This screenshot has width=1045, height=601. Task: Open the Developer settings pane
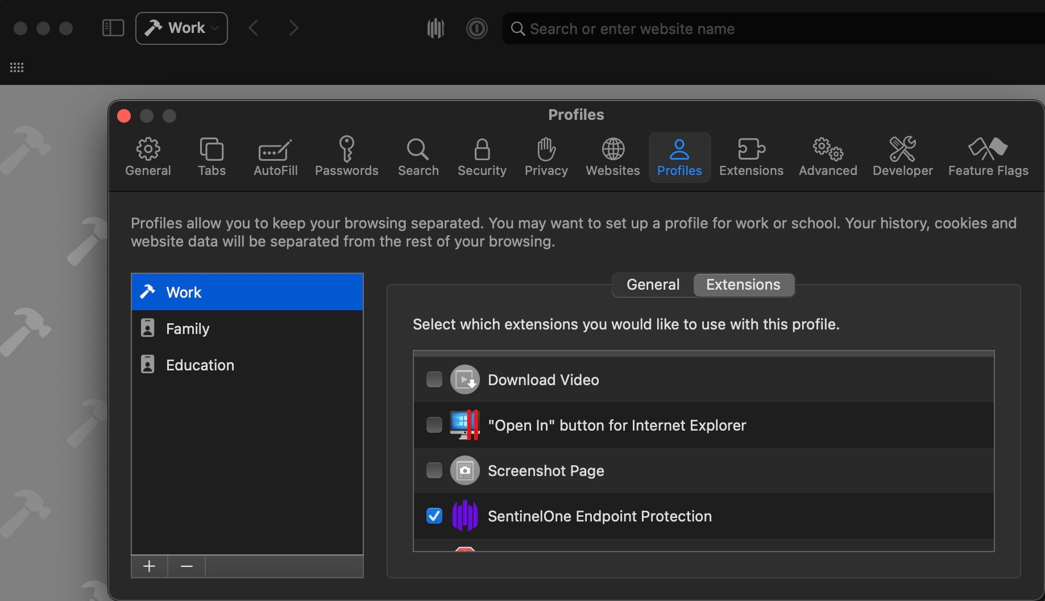902,157
